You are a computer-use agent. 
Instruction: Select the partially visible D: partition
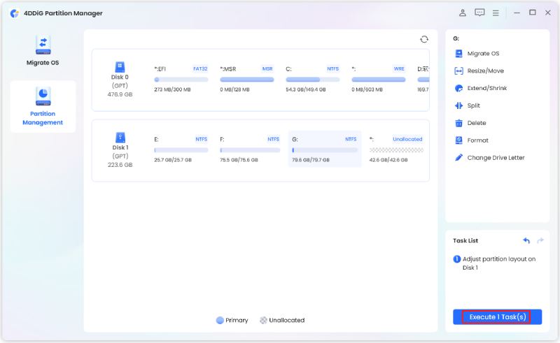(423, 79)
